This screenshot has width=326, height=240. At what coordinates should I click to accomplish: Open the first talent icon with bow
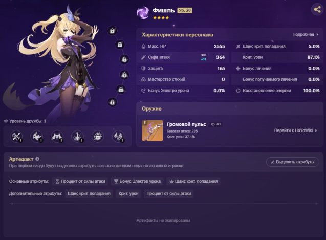click(x=16, y=137)
